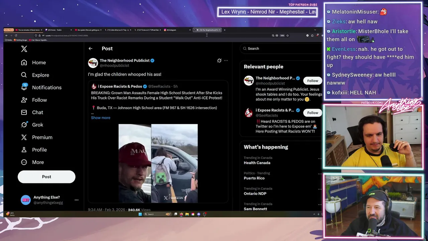Bookmark this page with the star icon
The height and width of the screenshot is (241, 428).
(287, 35)
